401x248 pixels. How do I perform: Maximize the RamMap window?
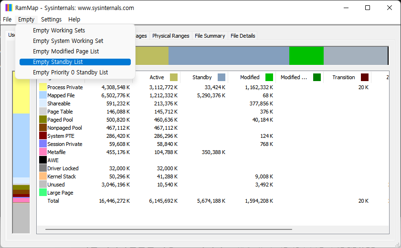(368, 8)
